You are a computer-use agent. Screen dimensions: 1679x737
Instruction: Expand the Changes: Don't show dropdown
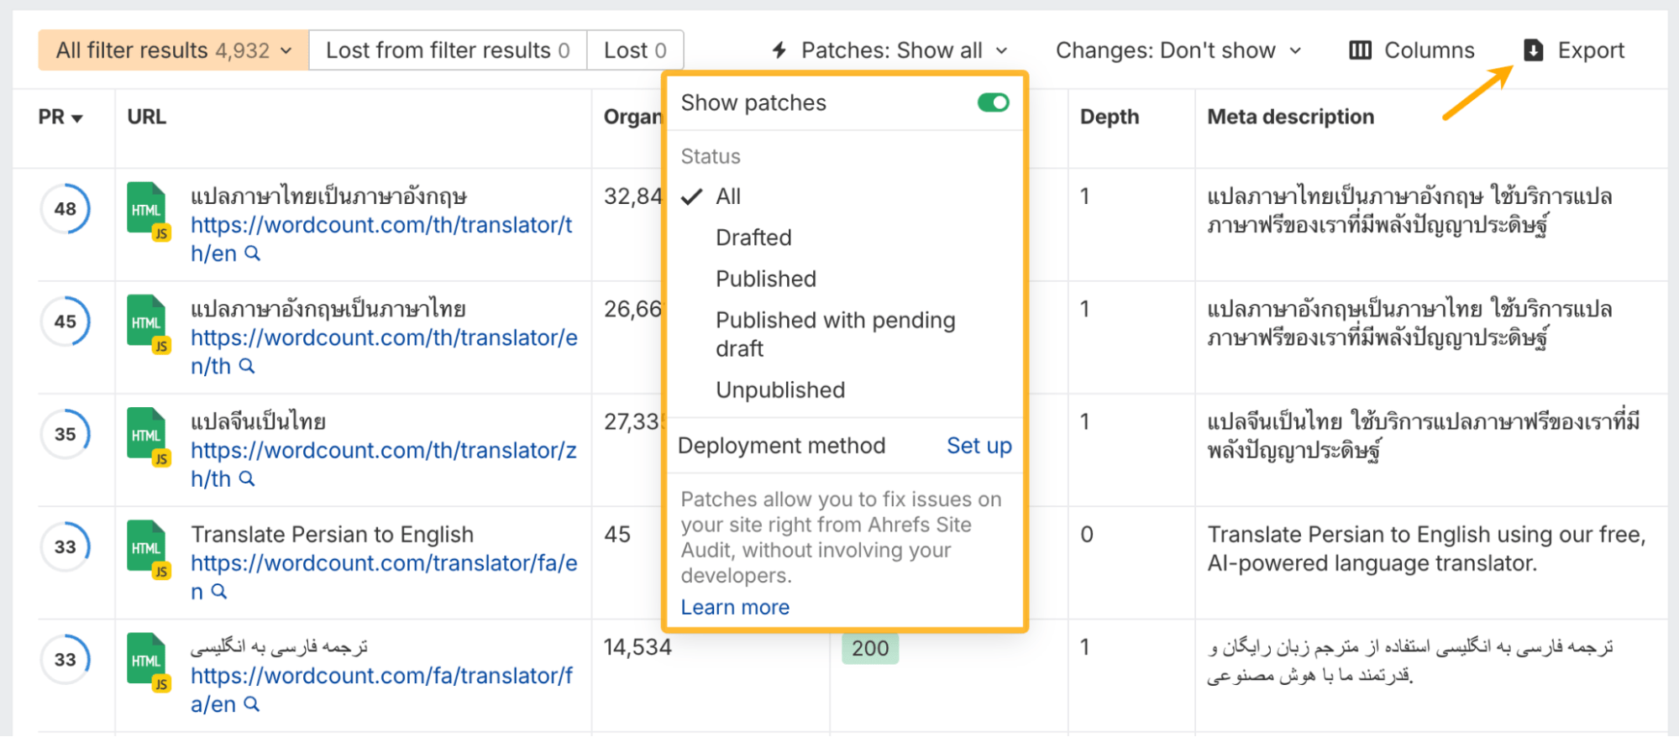point(1178,50)
